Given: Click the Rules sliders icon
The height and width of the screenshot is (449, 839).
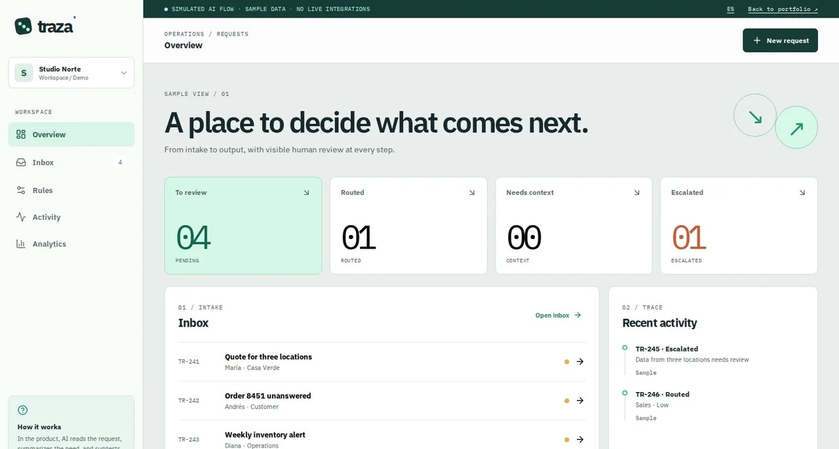Looking at the screenshot, I should tap(21, 190).
